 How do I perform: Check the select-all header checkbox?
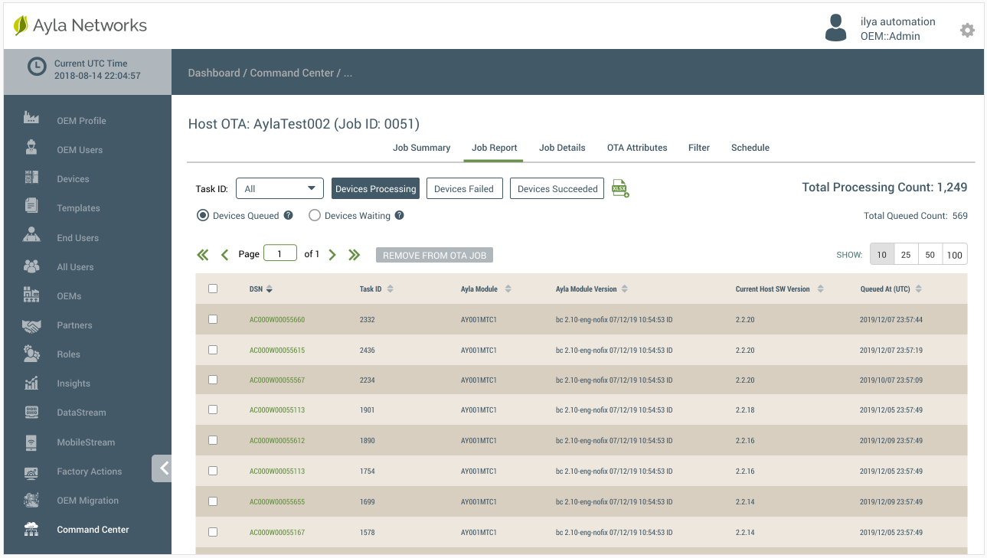[213, 289]
